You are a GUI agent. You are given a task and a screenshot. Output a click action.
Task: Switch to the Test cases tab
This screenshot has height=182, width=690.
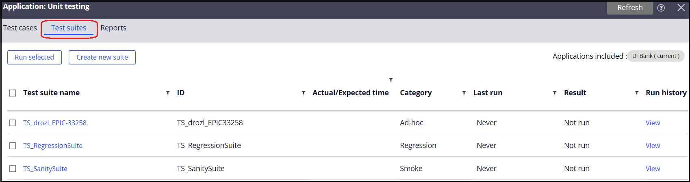click(20, 28)
